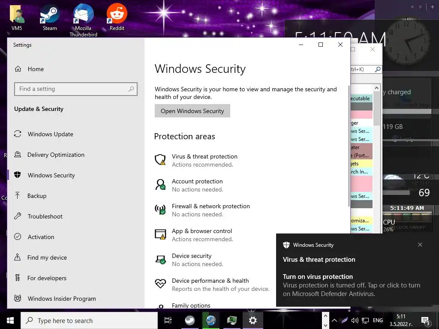Open Mozilla Thunderbird desktop shortcut
Viewport: 439px width, 329px height.
tap(83, 20)
